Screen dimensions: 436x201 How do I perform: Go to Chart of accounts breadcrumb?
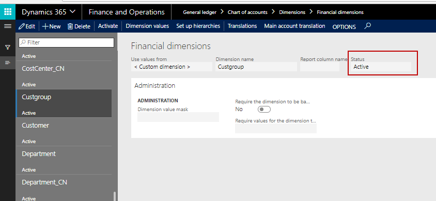click(x=247, y=12)
